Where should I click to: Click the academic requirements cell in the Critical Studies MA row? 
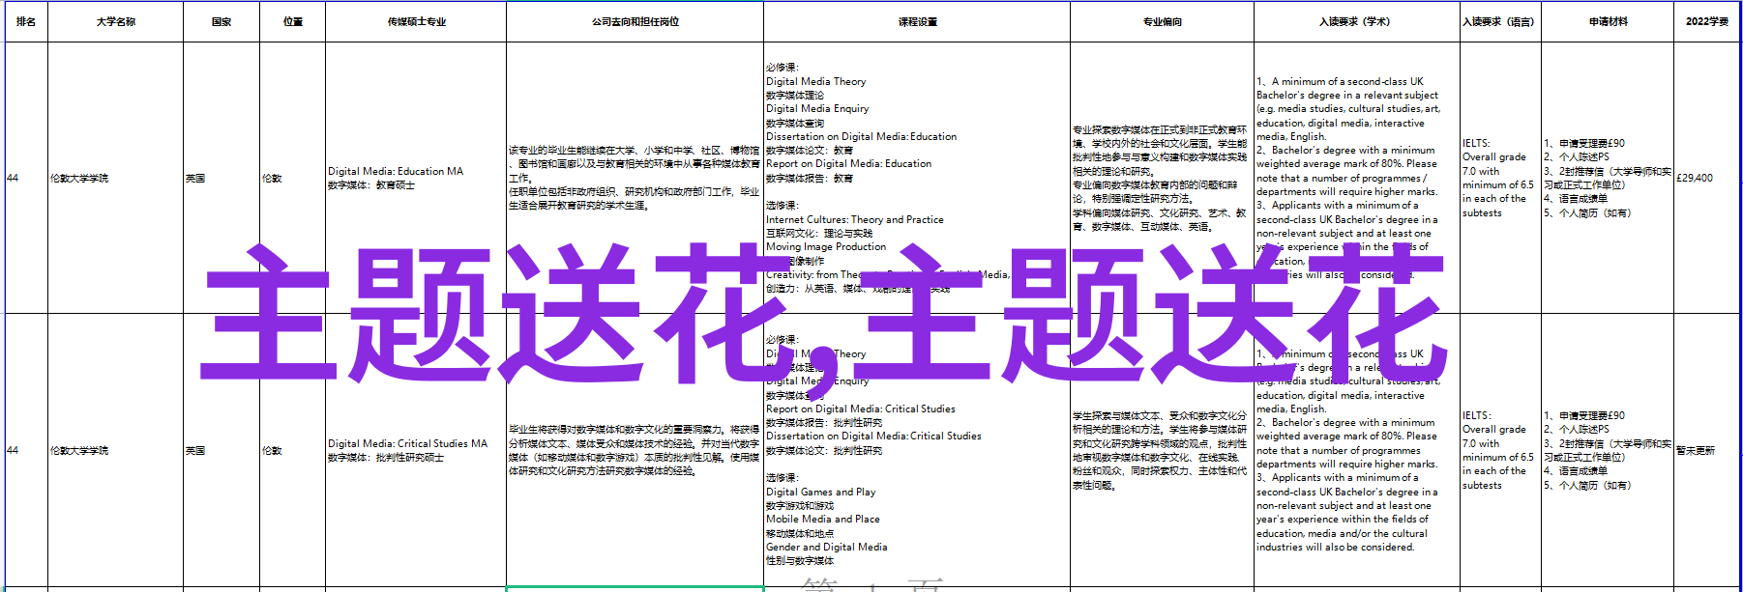[x=1356, y=450]
